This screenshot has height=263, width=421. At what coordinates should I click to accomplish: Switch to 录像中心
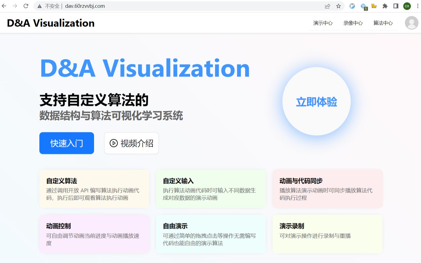pos(353,23)
